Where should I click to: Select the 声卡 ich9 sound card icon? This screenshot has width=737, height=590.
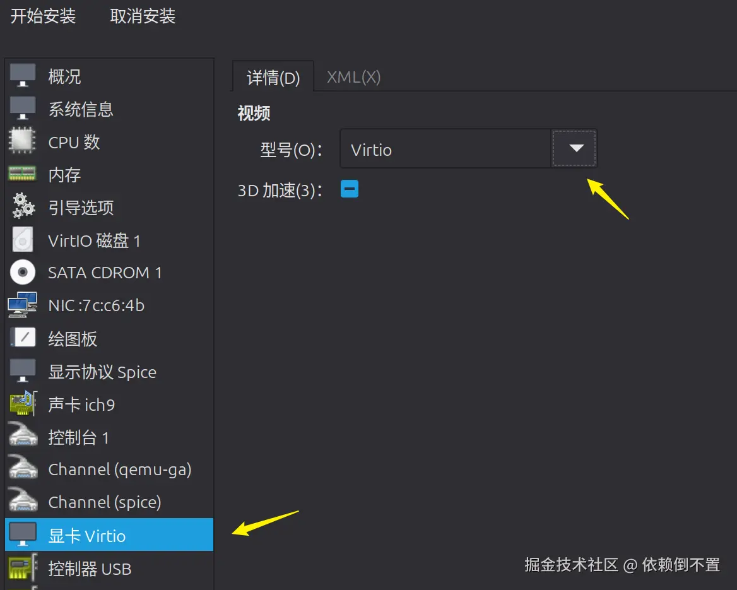coord(23,403)
